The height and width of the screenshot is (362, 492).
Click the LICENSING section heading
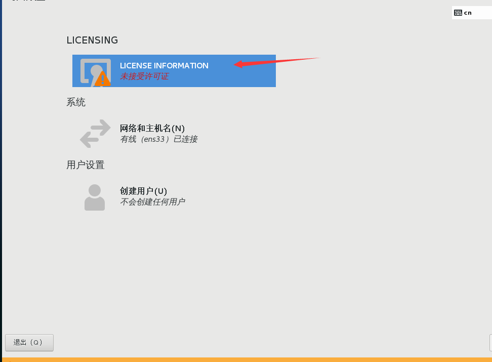[92, 40]
